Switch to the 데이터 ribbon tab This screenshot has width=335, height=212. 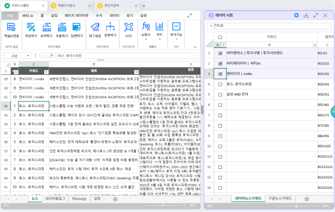coord(114,15)
